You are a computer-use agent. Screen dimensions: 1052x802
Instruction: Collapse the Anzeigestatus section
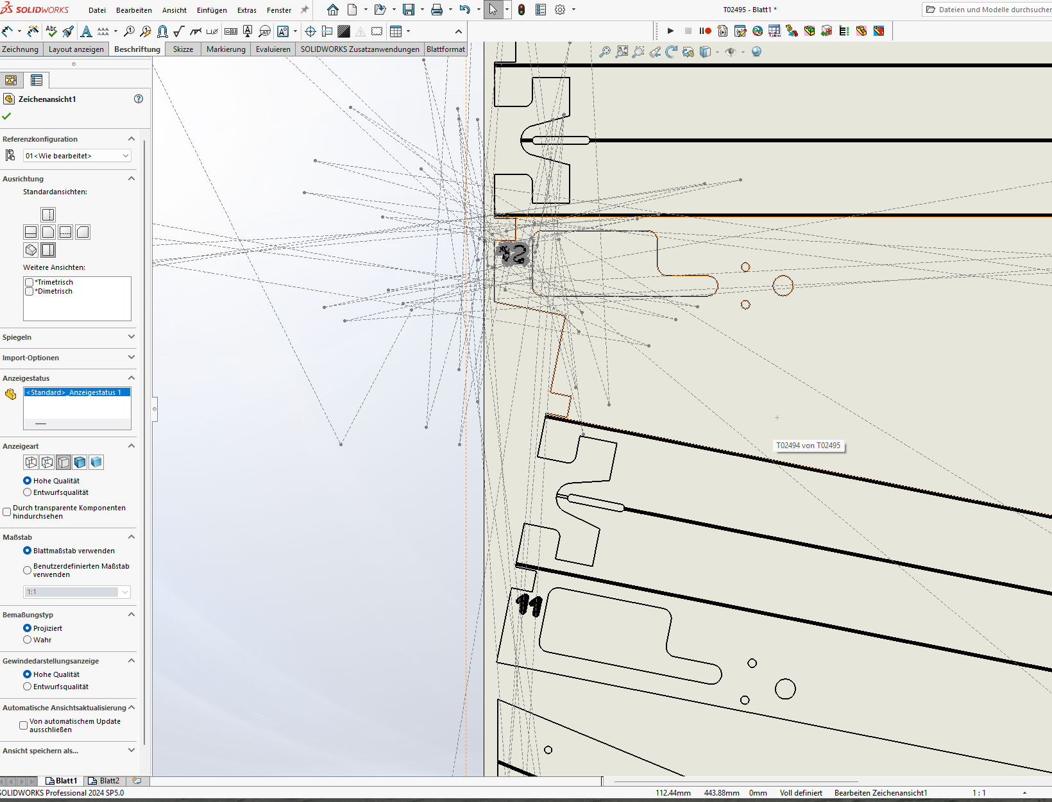pos(131,378)
